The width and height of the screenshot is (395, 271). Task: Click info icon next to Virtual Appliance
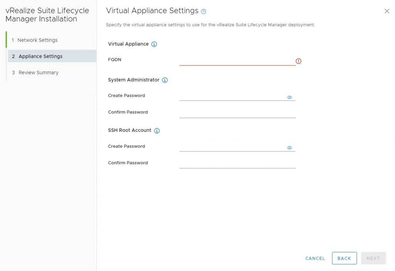click(154, 44)
